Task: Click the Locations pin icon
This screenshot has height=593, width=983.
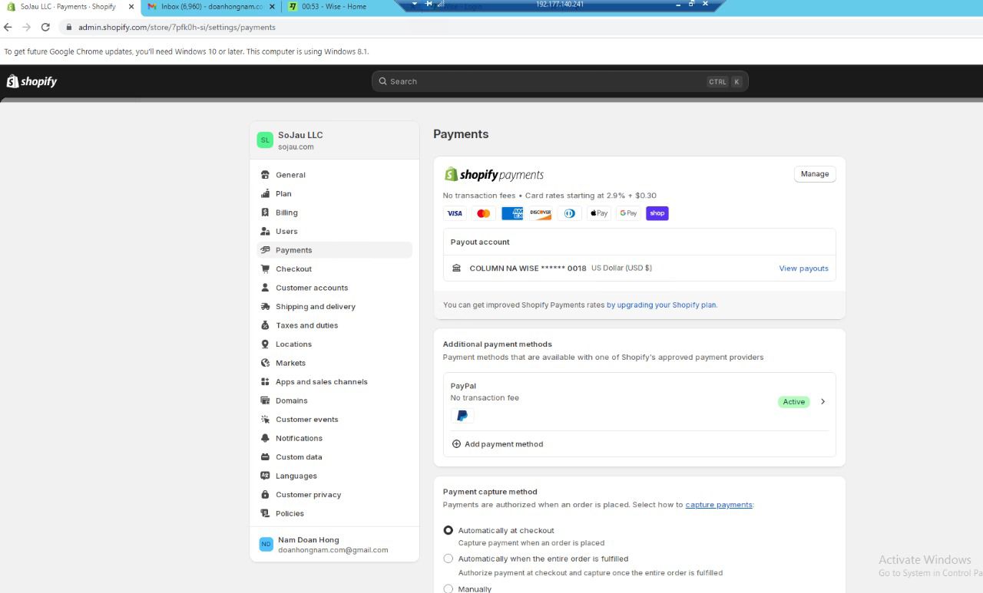Action: click(x=266, y=344)
